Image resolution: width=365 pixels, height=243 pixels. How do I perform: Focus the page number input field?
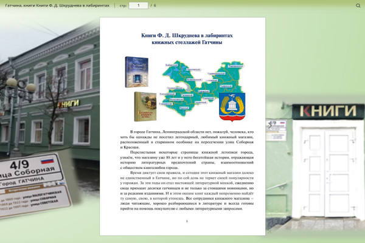[139, 5]
